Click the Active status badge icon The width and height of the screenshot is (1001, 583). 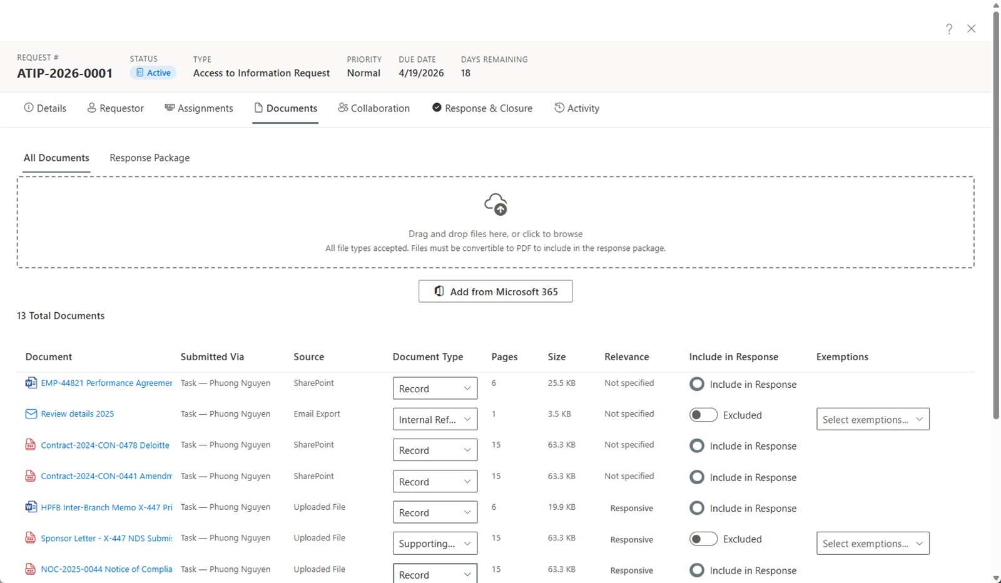point(140,72)
